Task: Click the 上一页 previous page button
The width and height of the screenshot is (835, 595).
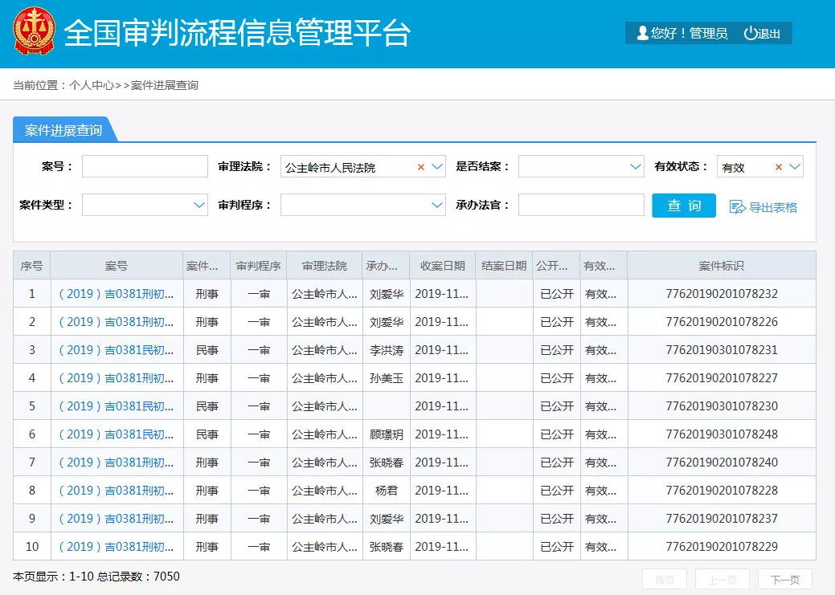Action: [722, 580]
